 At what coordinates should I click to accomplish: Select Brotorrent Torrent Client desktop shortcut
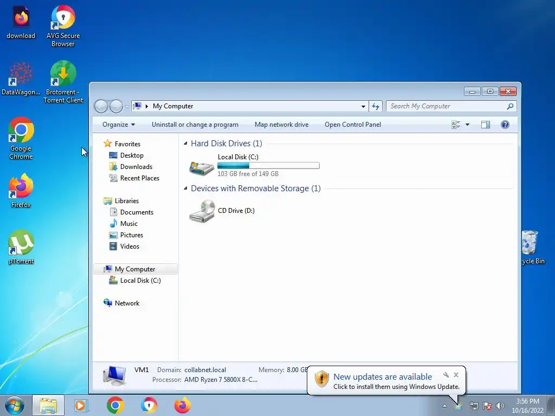63,82
